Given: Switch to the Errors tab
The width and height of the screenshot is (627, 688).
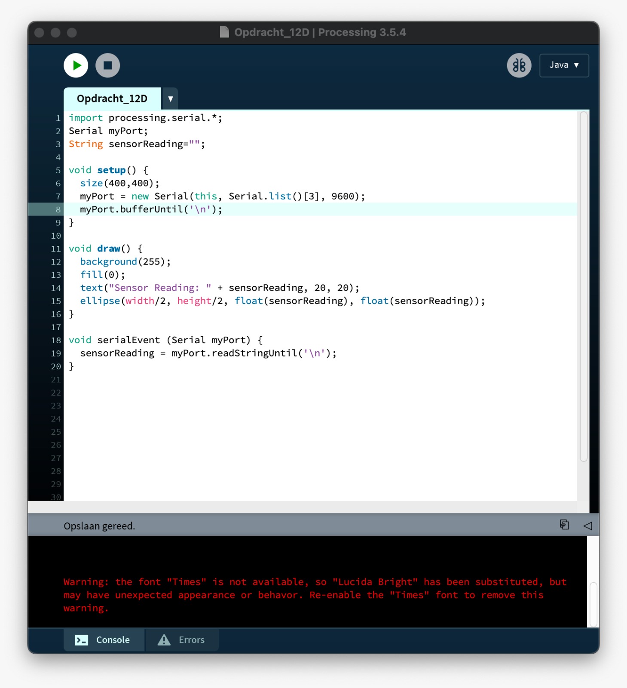Looking at the screenshot, I should coord(182,640).
